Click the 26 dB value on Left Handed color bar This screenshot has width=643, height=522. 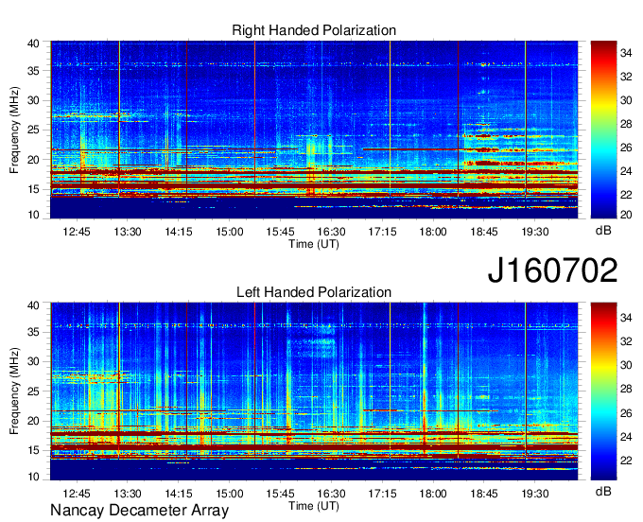626,413
